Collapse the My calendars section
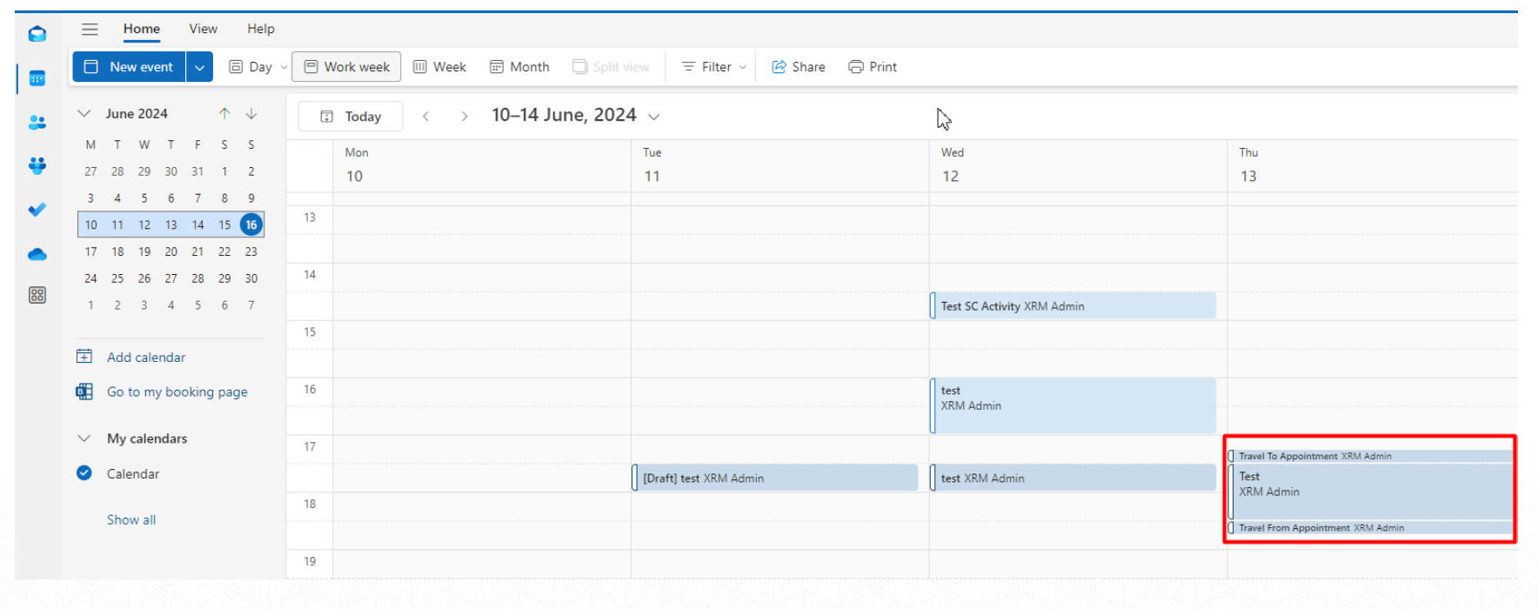Viewport: 1538px width, 609px height. [x=84, y=438]
